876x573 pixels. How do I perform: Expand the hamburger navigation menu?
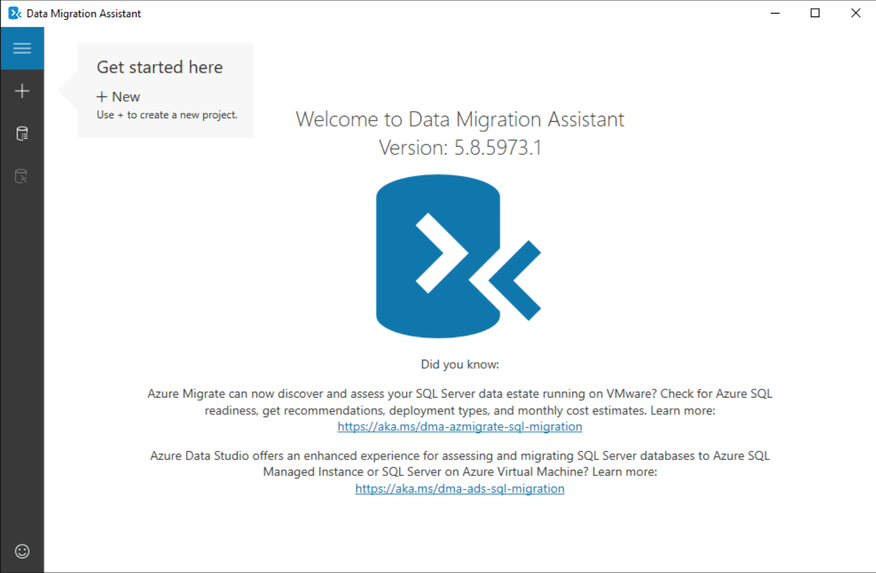click(x=22, y=48)
